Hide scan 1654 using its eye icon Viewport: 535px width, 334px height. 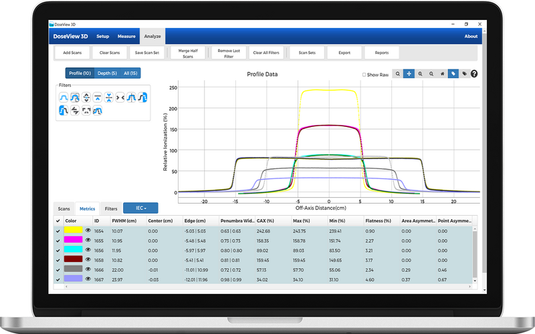[88, 230]
